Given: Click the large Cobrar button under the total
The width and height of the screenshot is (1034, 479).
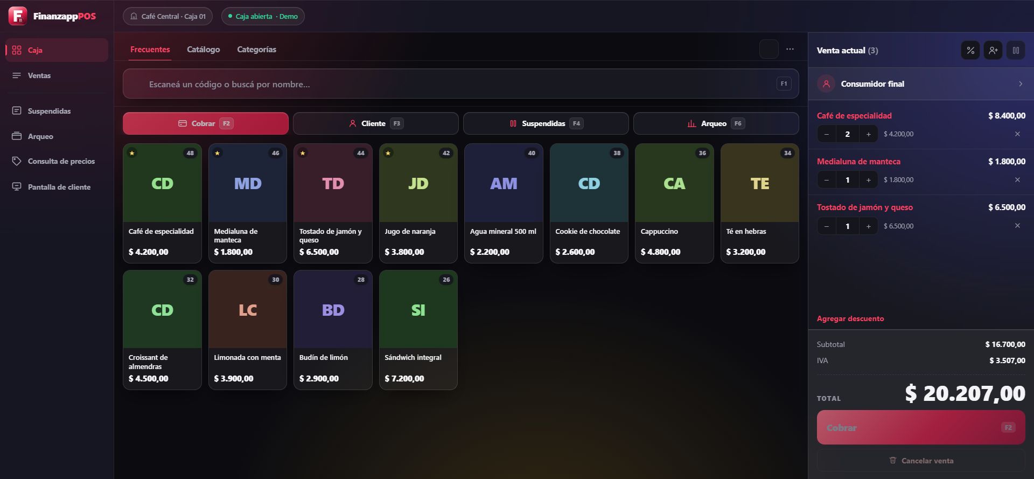Looking at the screenshot, I should [x=921, y=427].
